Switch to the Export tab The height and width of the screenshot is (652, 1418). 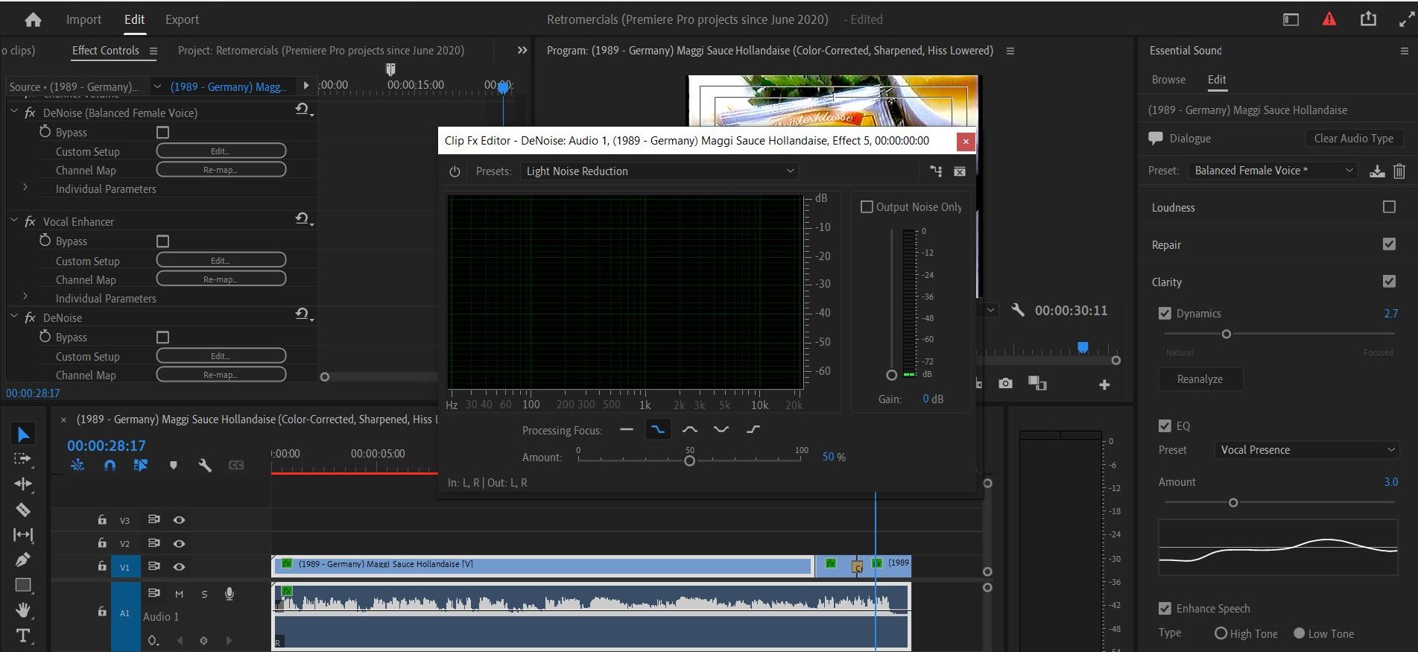(182, 20)
